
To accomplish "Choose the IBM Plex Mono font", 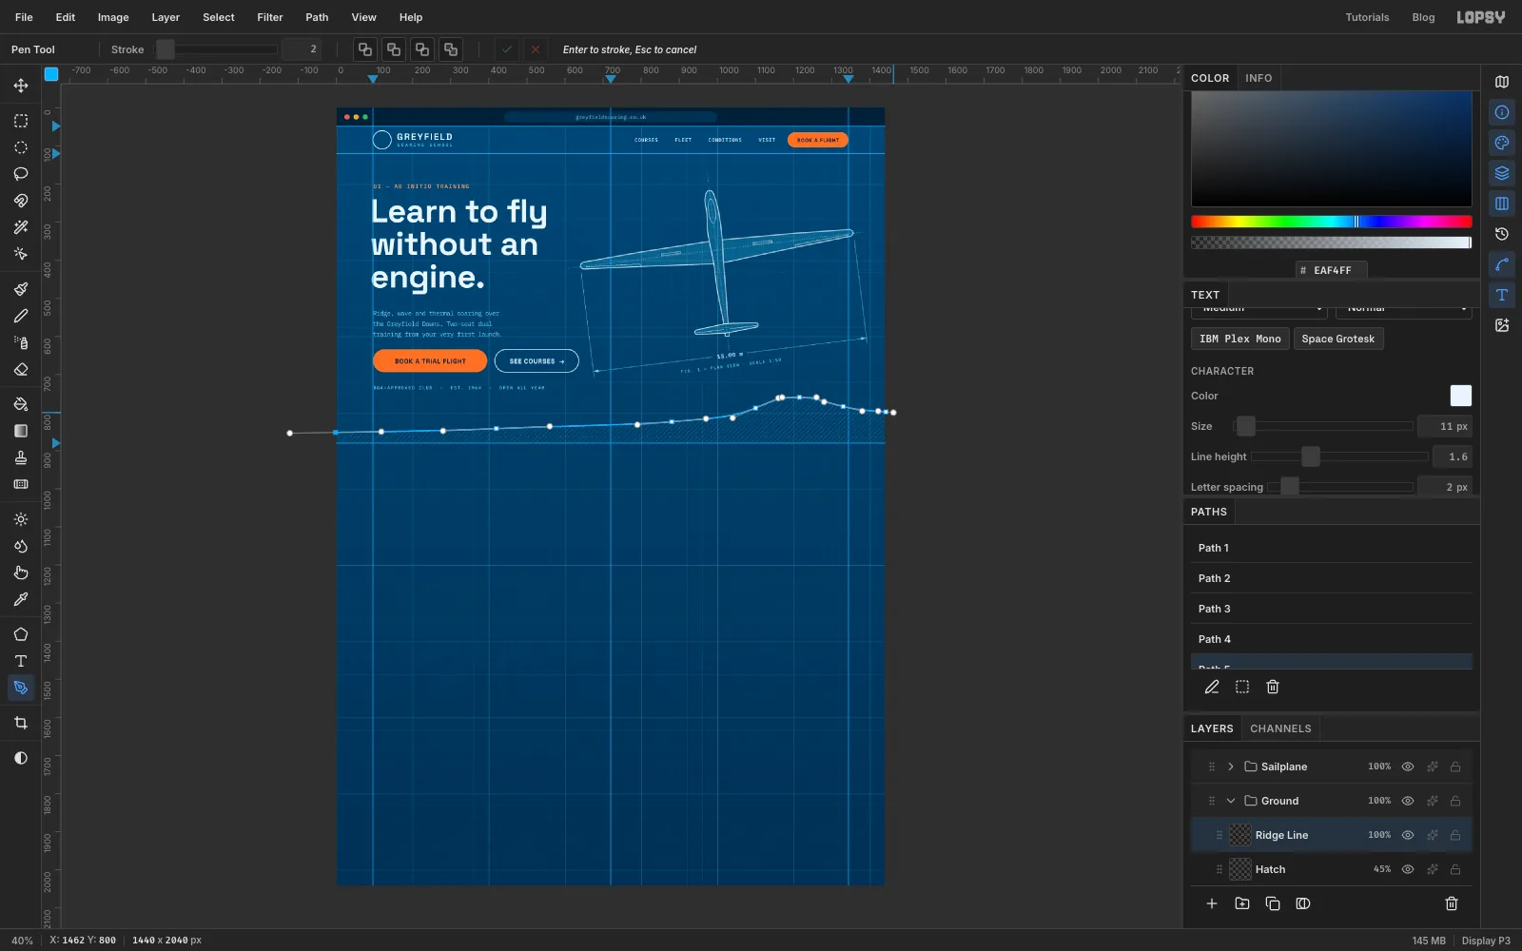I will [x=1240, y=339].
